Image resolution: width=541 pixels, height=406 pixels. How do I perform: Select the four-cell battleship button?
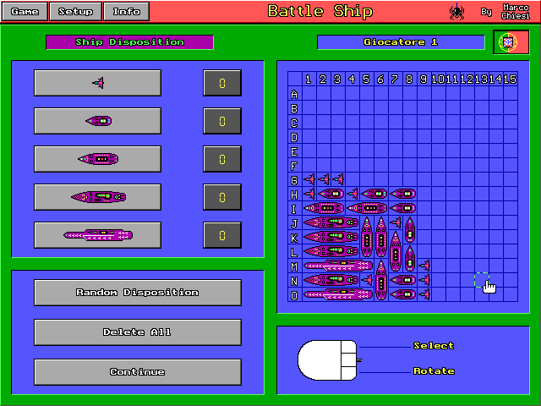click(98, 197)
